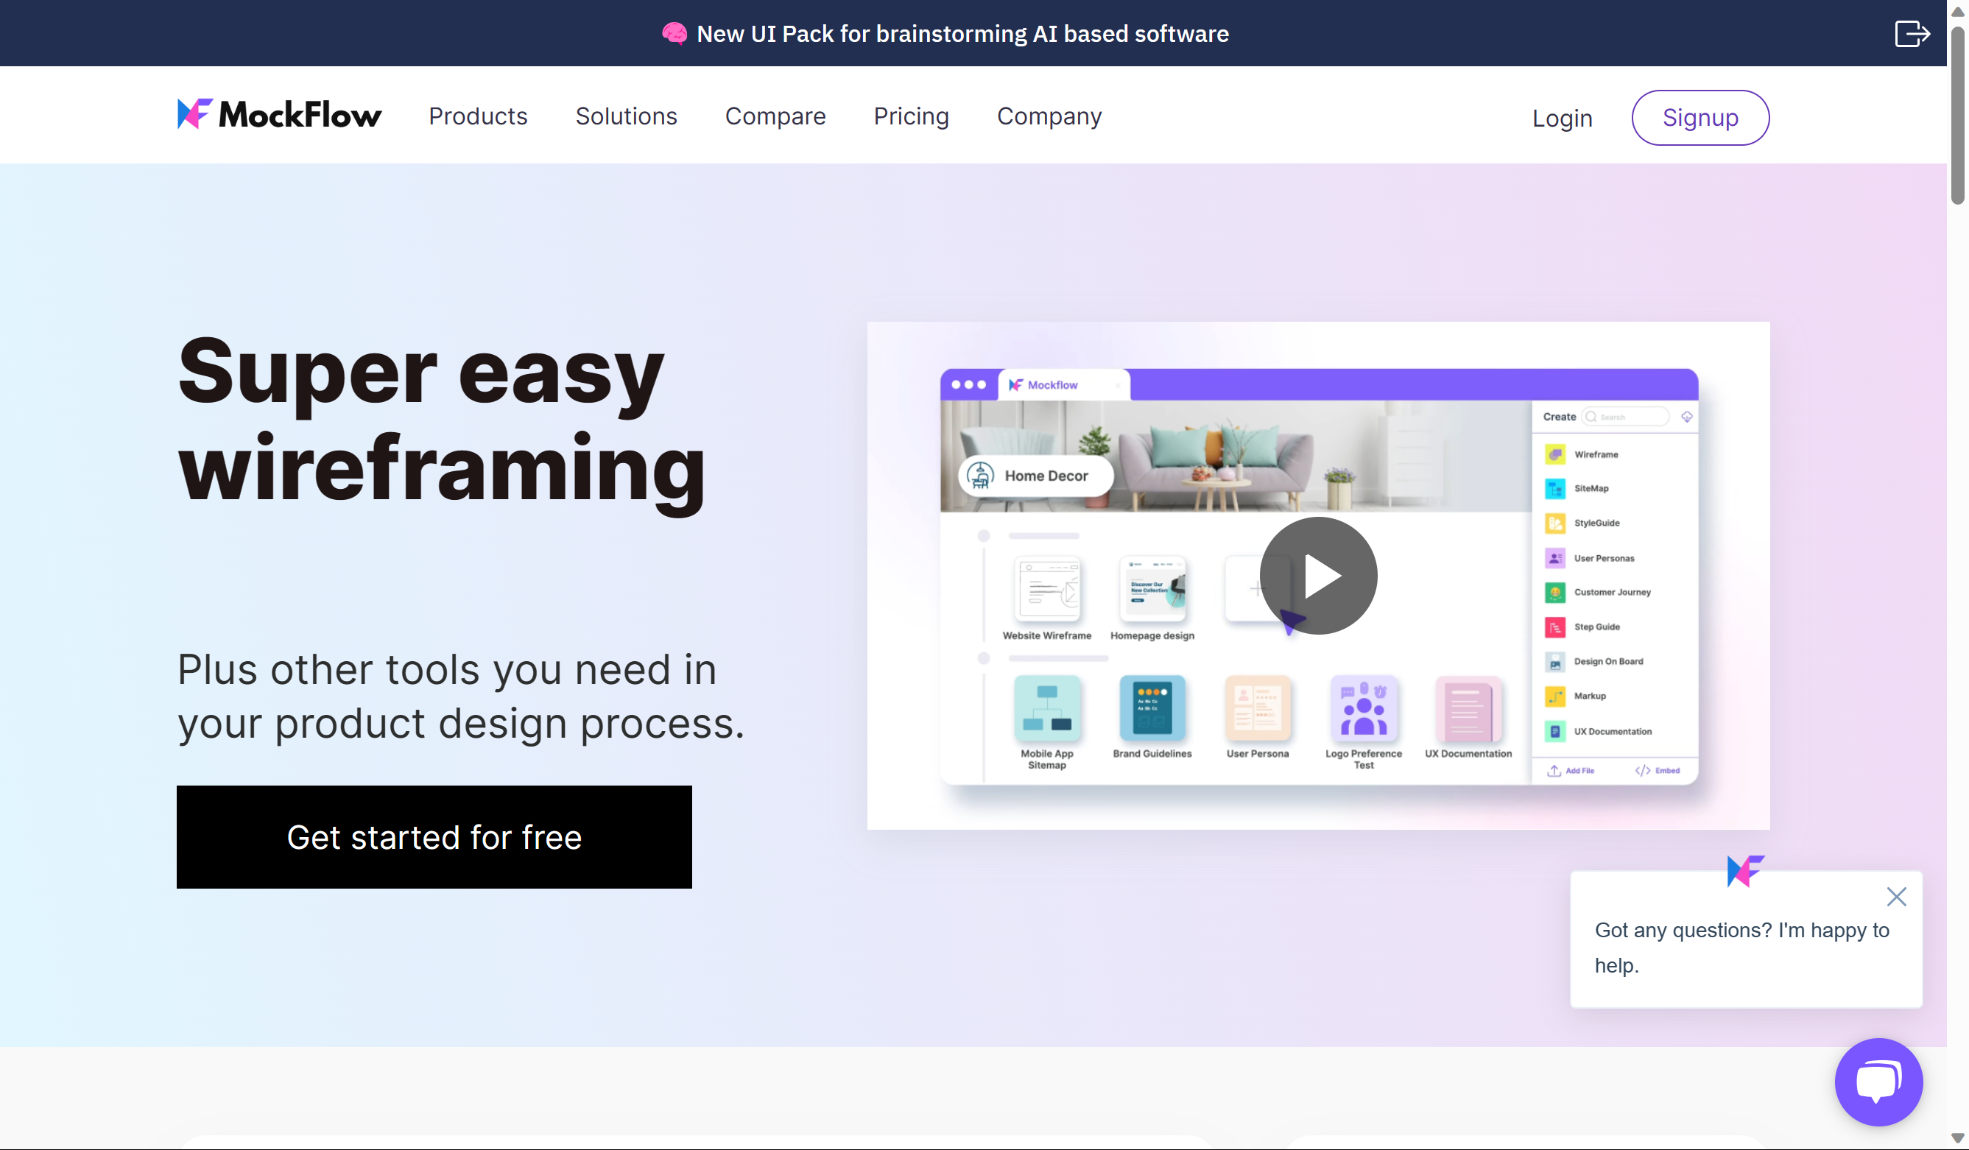Viewport: 1969px width, 1150px height.
Task: Open the chat widget bubble
Action: click(x=1878, y=1082)
